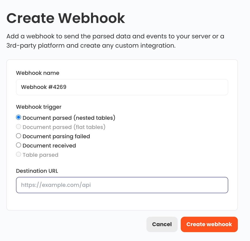Click the Table parsed radio option
The image size is (250, 241).
pyautogui.click(x=18, y=154)
